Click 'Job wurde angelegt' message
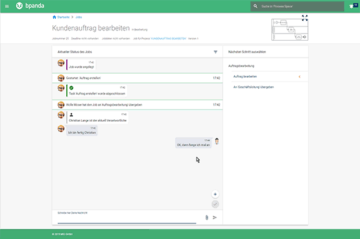 [x=81, y=65]
